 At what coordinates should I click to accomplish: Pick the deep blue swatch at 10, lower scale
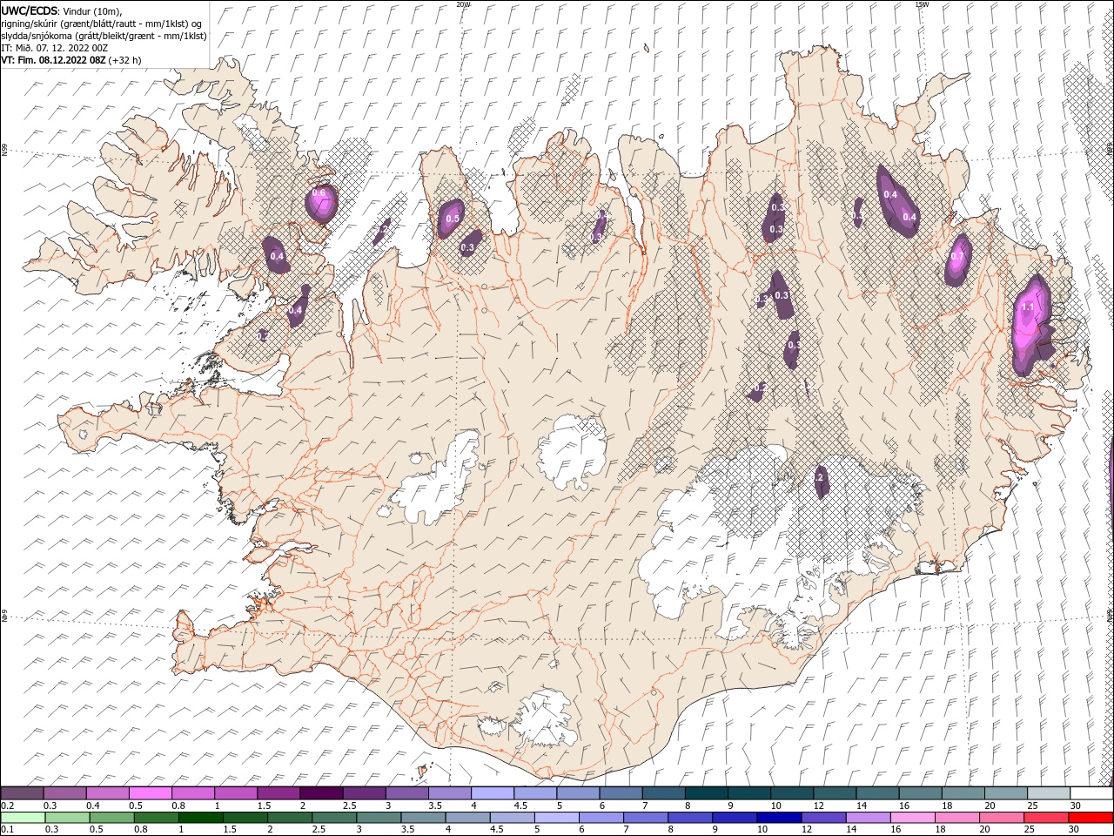click(x=779, y=818)
